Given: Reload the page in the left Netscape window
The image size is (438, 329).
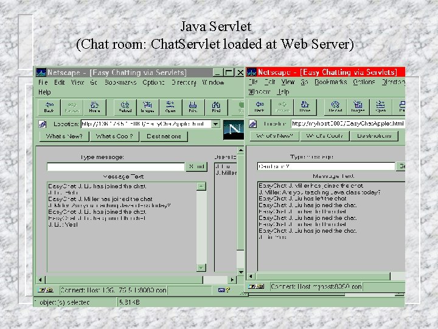Looking at the screenshot, I should coord(125,107).
